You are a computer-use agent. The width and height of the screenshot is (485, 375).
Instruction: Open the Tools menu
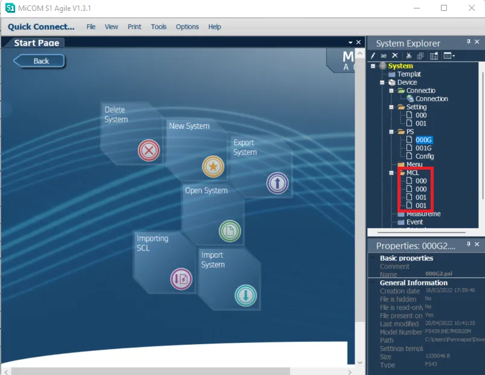click(x=159, y=27)
